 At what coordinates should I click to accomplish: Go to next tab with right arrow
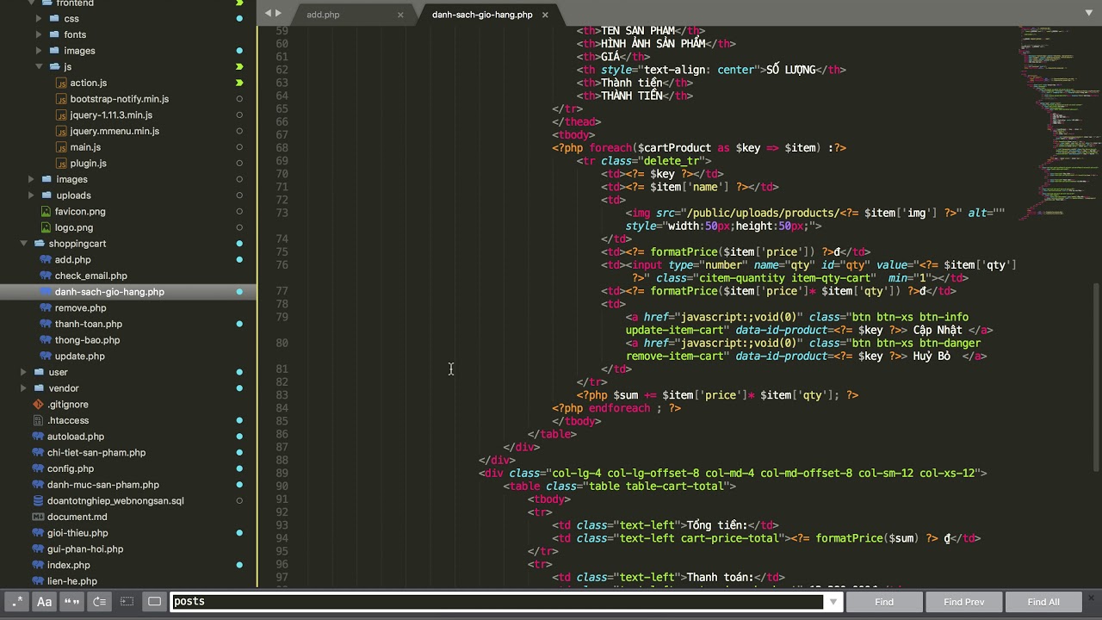(x=278, y=13)
